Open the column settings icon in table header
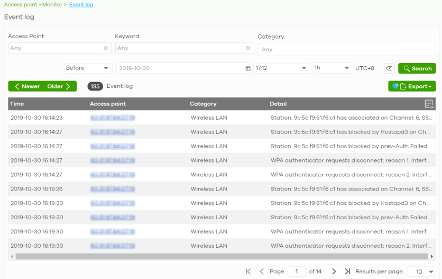The width and height of the screenshot is (442, 279). pyautogui.click(x=429, y=104)
